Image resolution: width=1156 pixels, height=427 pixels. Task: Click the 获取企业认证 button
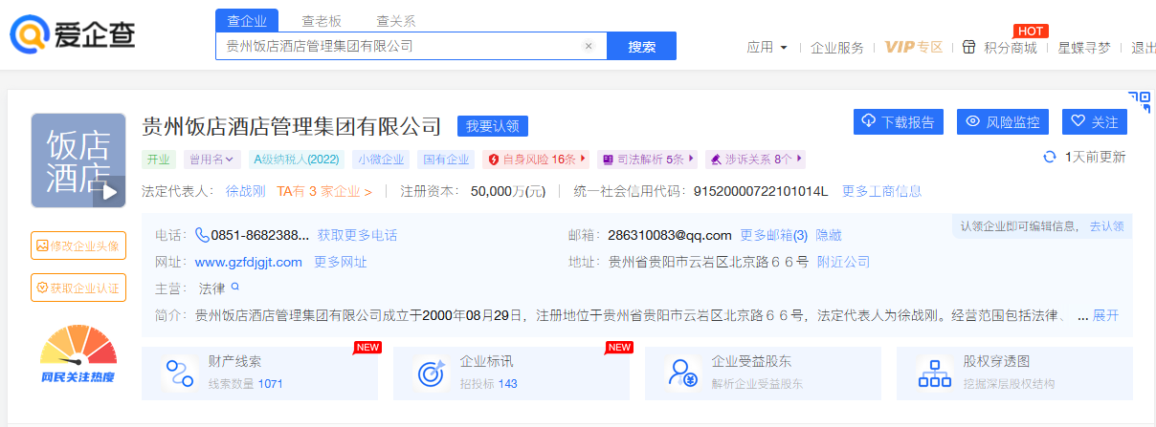[78, 288]
